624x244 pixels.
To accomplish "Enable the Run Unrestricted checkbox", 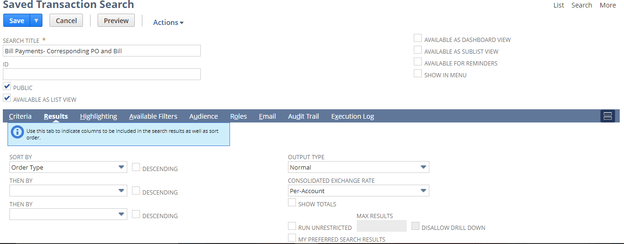I will [x=292, y=226].
